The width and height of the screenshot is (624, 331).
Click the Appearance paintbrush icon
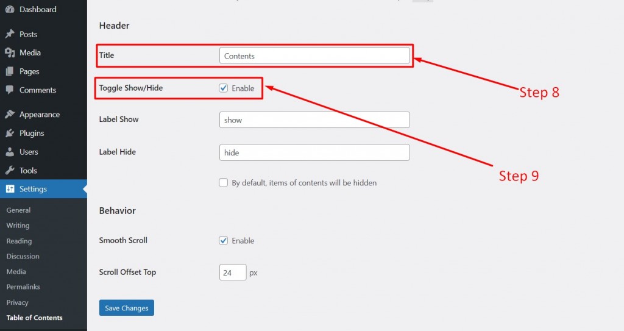(10, 115)
